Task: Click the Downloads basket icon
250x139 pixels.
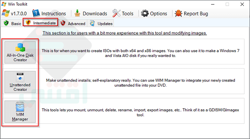Action: point(77,13)
